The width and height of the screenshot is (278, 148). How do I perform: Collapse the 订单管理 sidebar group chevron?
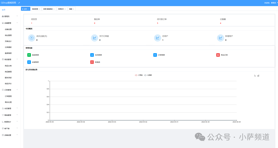coord(17,90)
